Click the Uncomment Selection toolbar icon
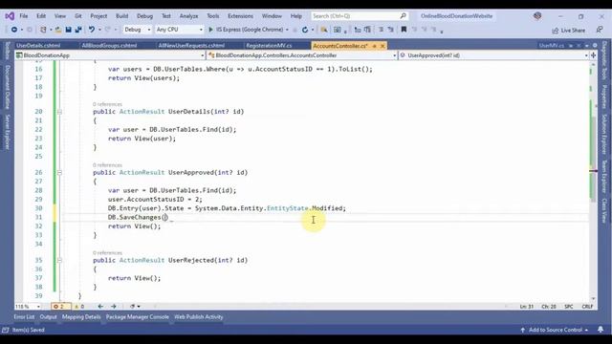Screen dimensions: 612x344 coord(390,30)
